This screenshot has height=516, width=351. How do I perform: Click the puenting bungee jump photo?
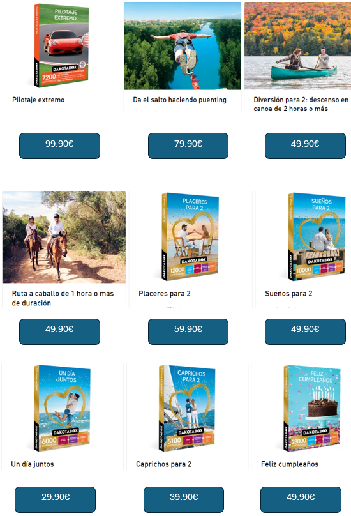click(x=183, y=46)
